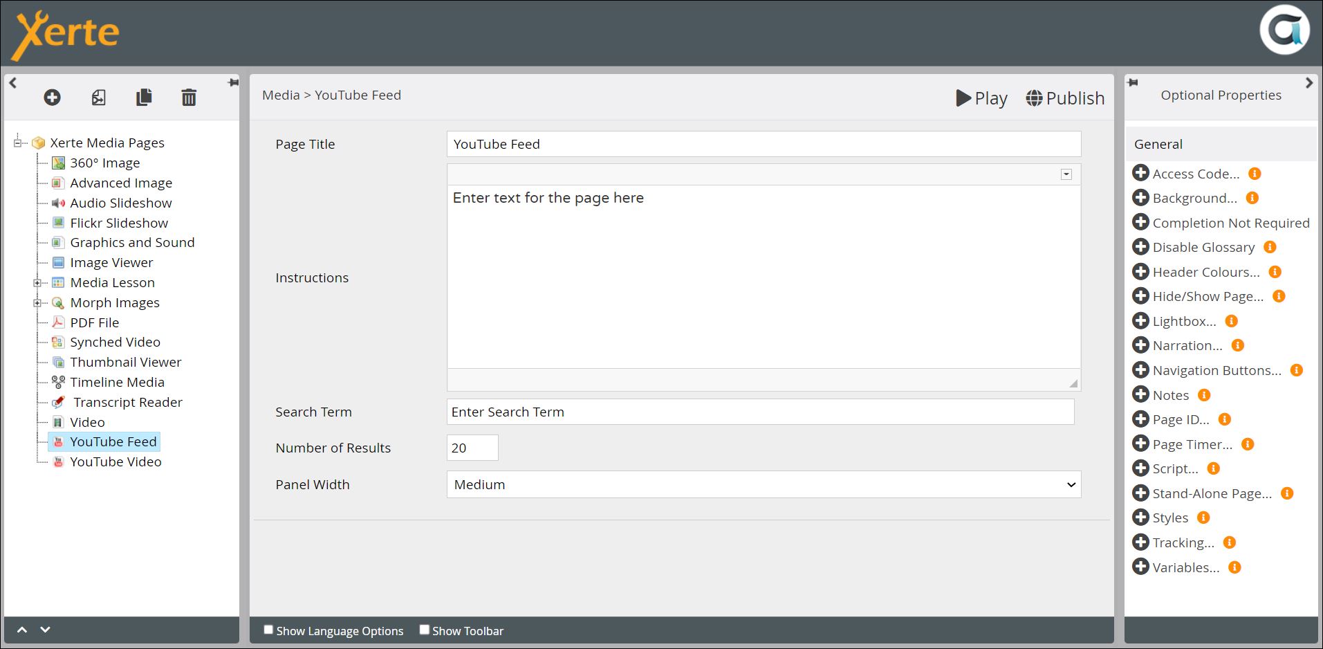Expand the Morph Images tree node
Image resolution: width=1323 pixels, height=649 pixels.
[37, 302]
